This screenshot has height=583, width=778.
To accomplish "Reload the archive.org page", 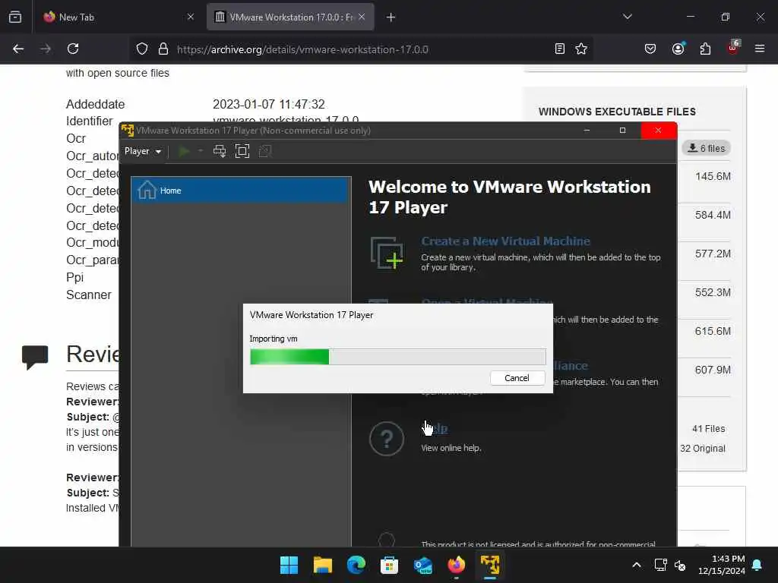I will click(73, 49).
